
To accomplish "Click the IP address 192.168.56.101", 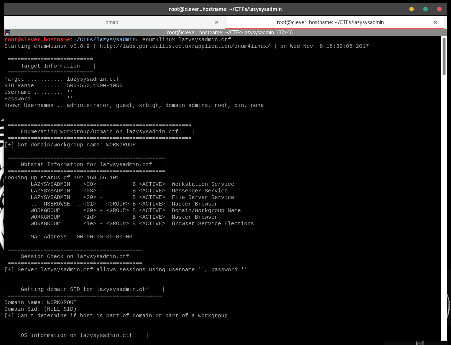I will 96,178.
